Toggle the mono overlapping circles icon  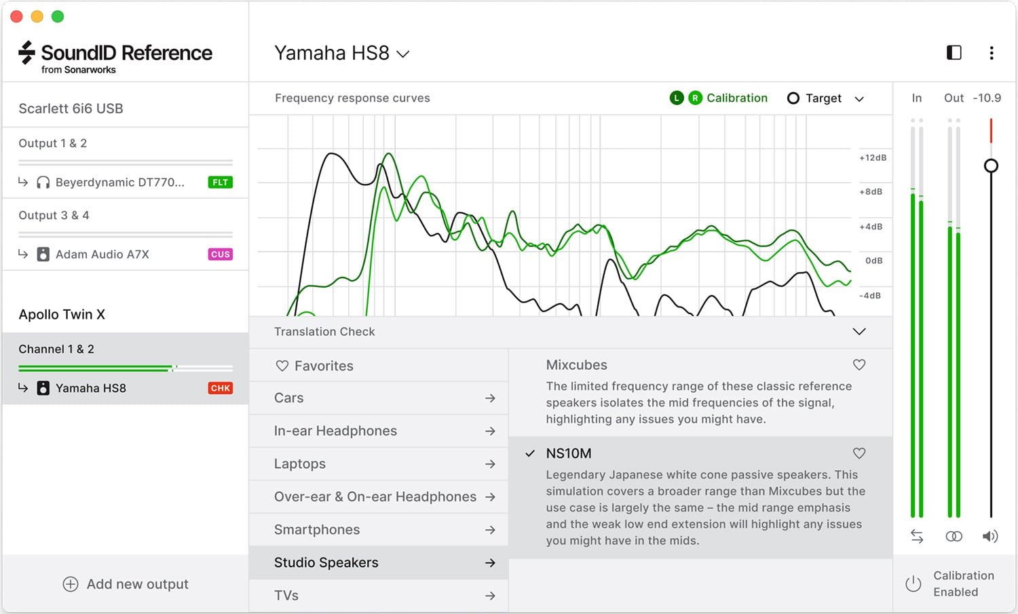tap(954, 537)
